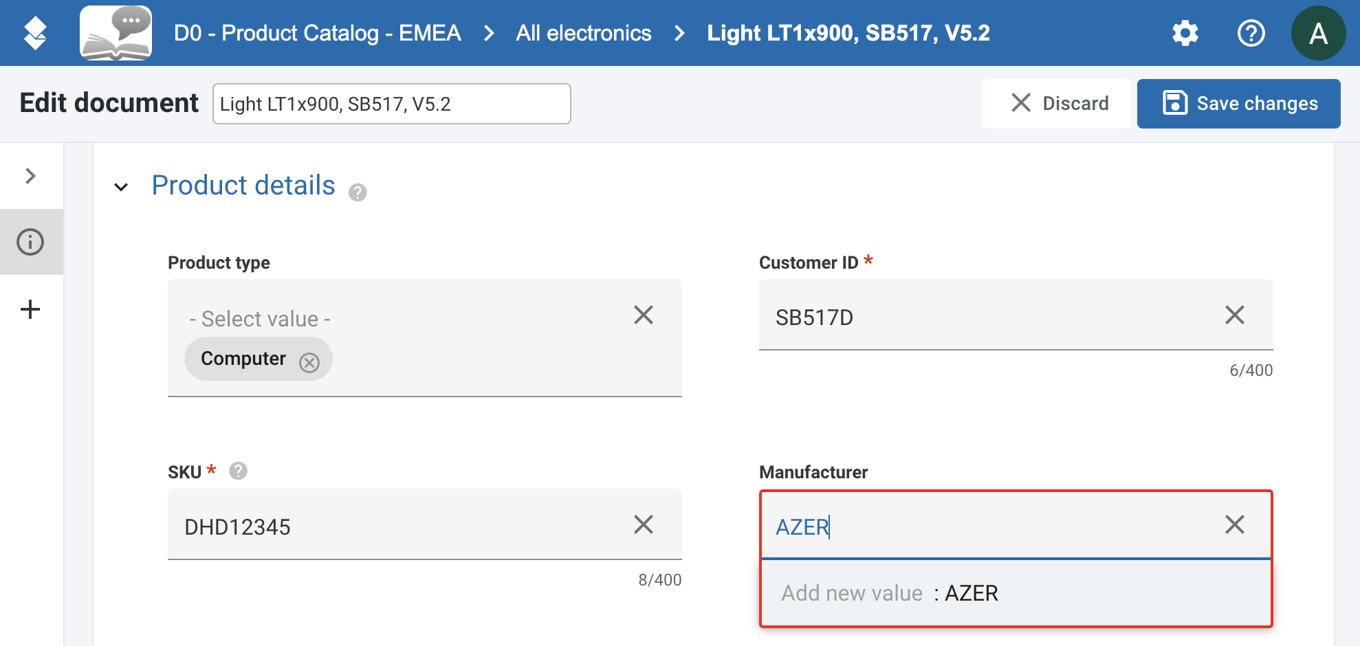Viewport: 1360px width, 646px height.
Task: Show help for Product details section
Action: click(358, 192)
